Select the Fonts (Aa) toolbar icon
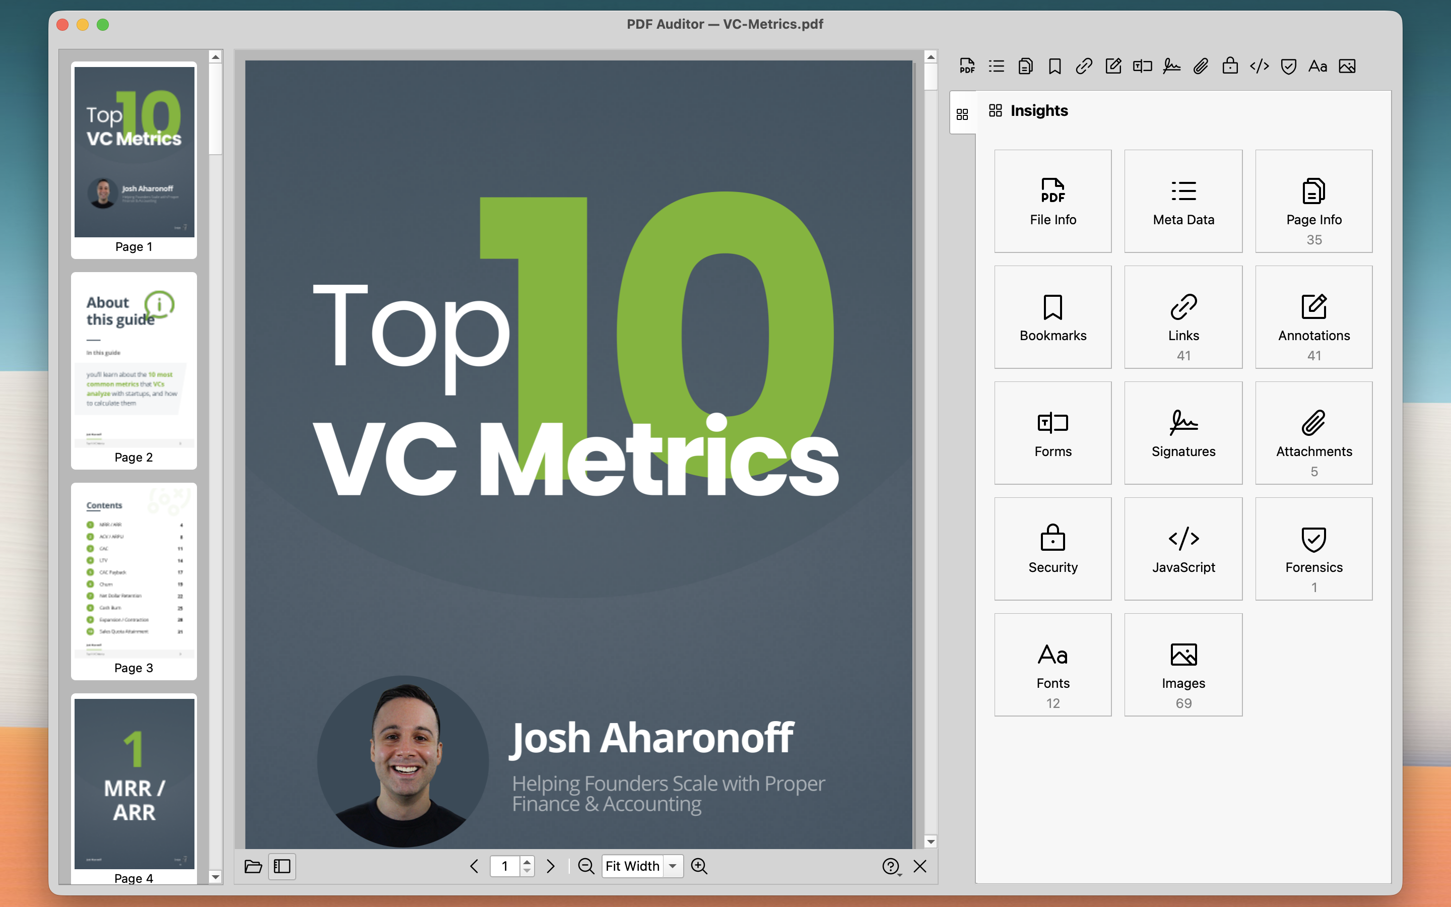This screenshot has width=1451, height=907. click(1317, 66)
